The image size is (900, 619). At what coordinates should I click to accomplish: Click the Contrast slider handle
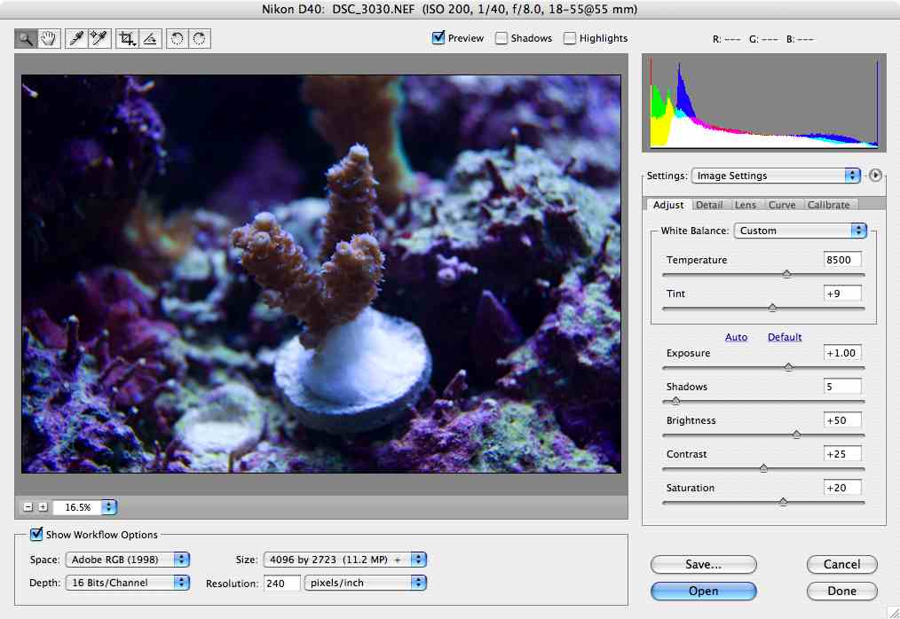tap(764, 469)
